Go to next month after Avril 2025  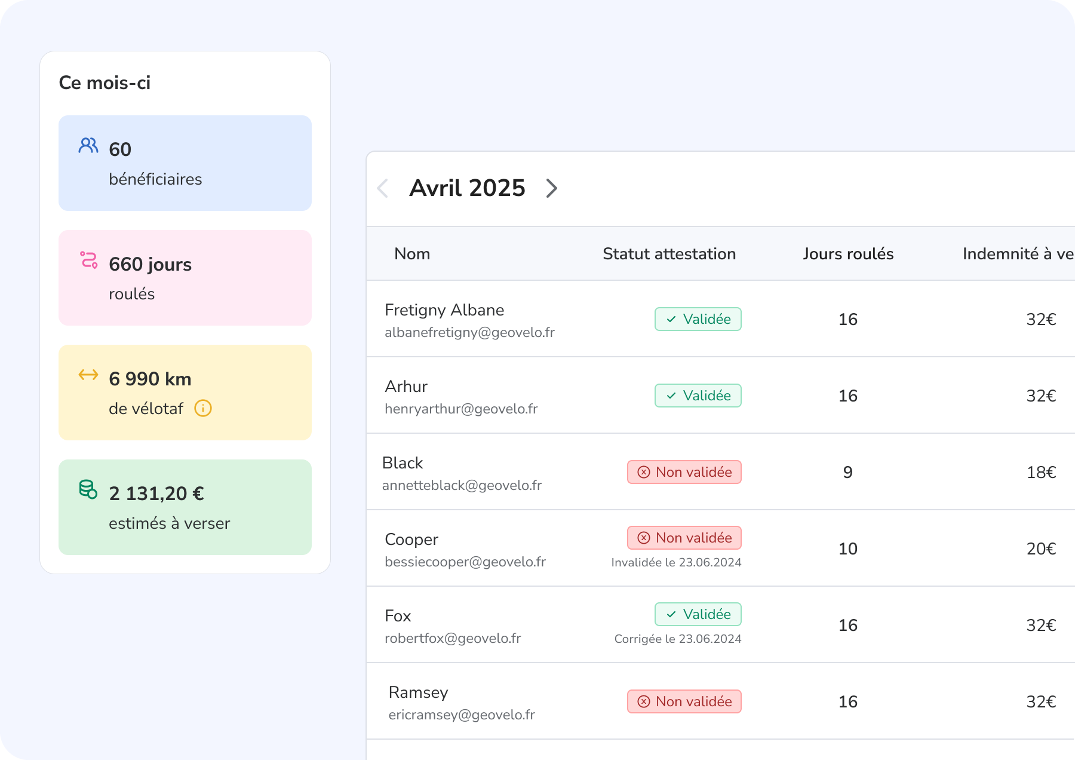click(552, 188)
